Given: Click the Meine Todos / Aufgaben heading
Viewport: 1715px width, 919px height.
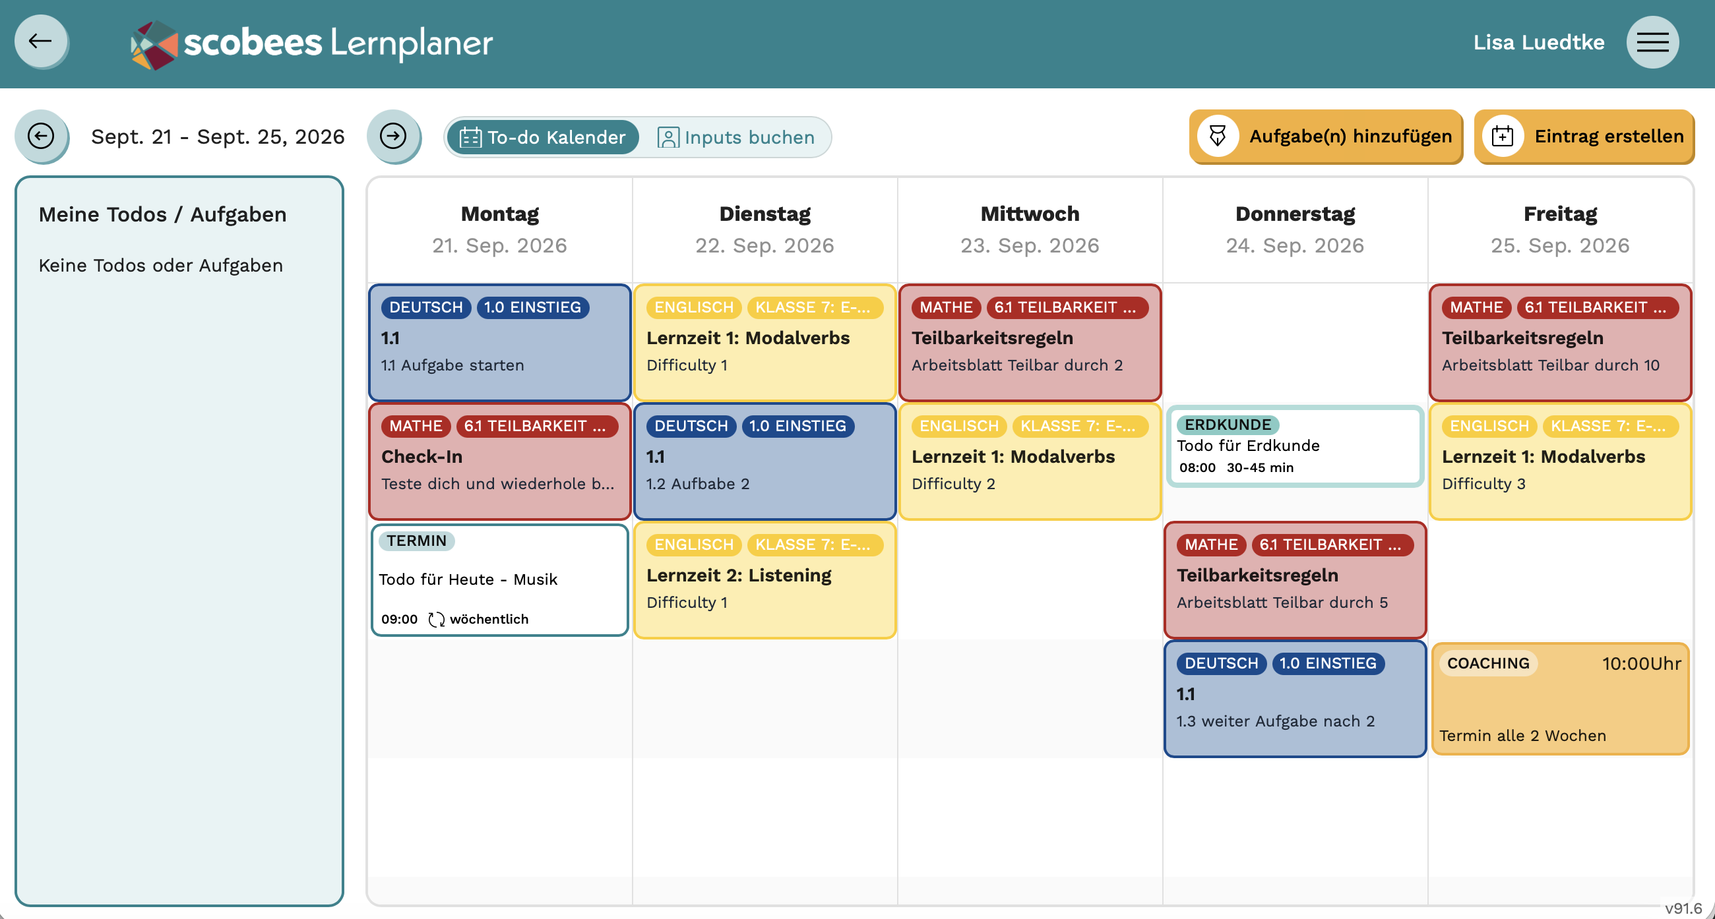Looking at the screenshot, I should coord(162,214).
